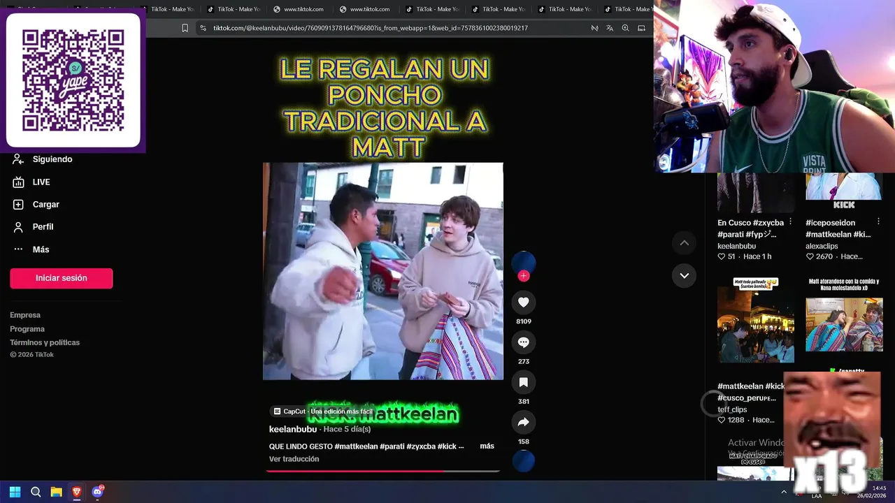Click the browser bookmark icon

click(x=185, y=28)
